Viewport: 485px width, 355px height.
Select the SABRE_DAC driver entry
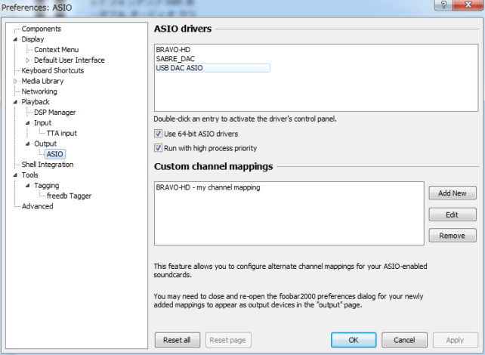coord(175,59)
